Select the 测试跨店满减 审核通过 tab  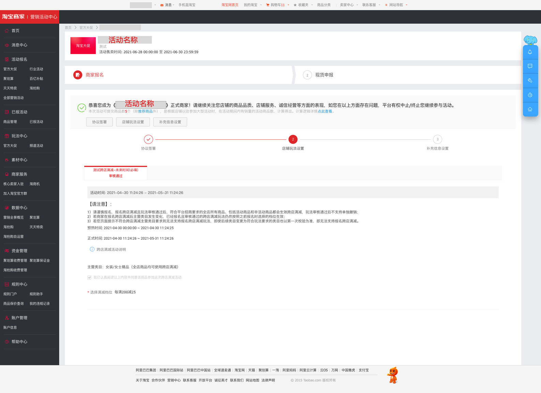click(x=116, y=173)
